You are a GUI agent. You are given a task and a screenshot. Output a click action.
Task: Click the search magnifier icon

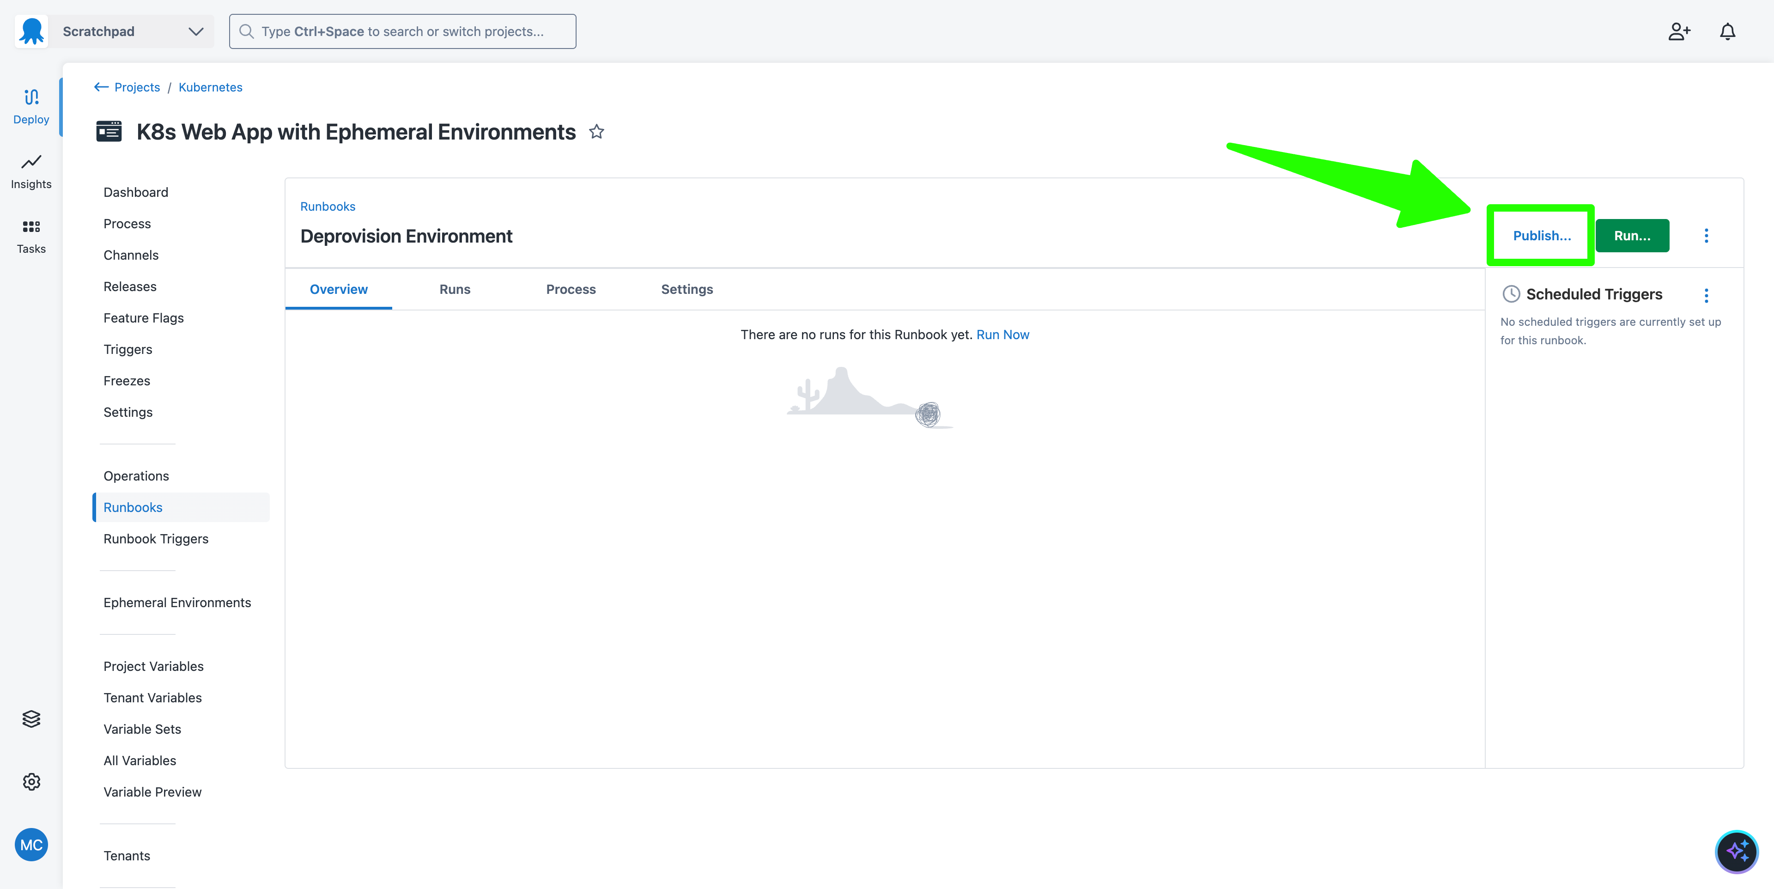tap(246, 31)
